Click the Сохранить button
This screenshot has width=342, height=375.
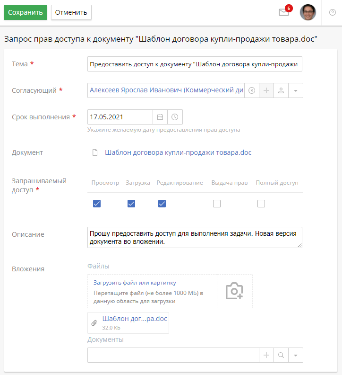26,12
